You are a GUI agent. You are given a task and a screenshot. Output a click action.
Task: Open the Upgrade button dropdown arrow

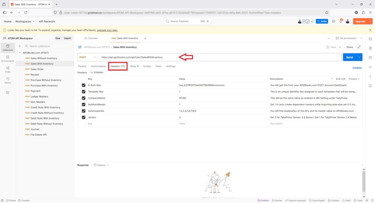(370, 21)
